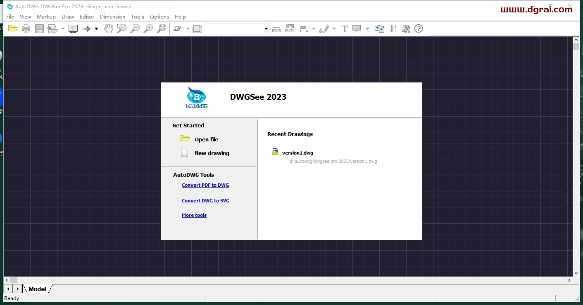The width and height of the screenshot is (583, 305).
Task: Click horizontal scrollbar right arrow
Action: click(569, 280)
